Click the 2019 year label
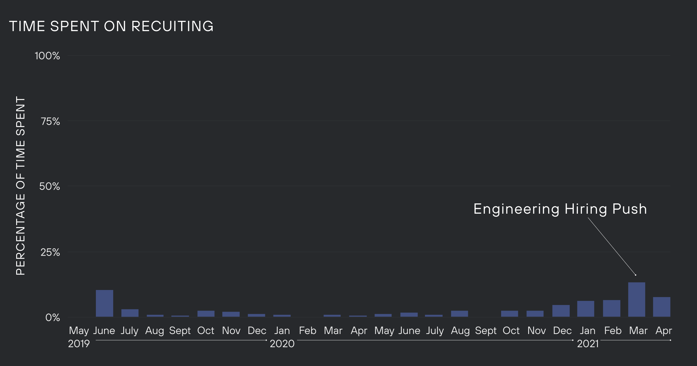Screen dimensions: 697x366 click(79, 344)
